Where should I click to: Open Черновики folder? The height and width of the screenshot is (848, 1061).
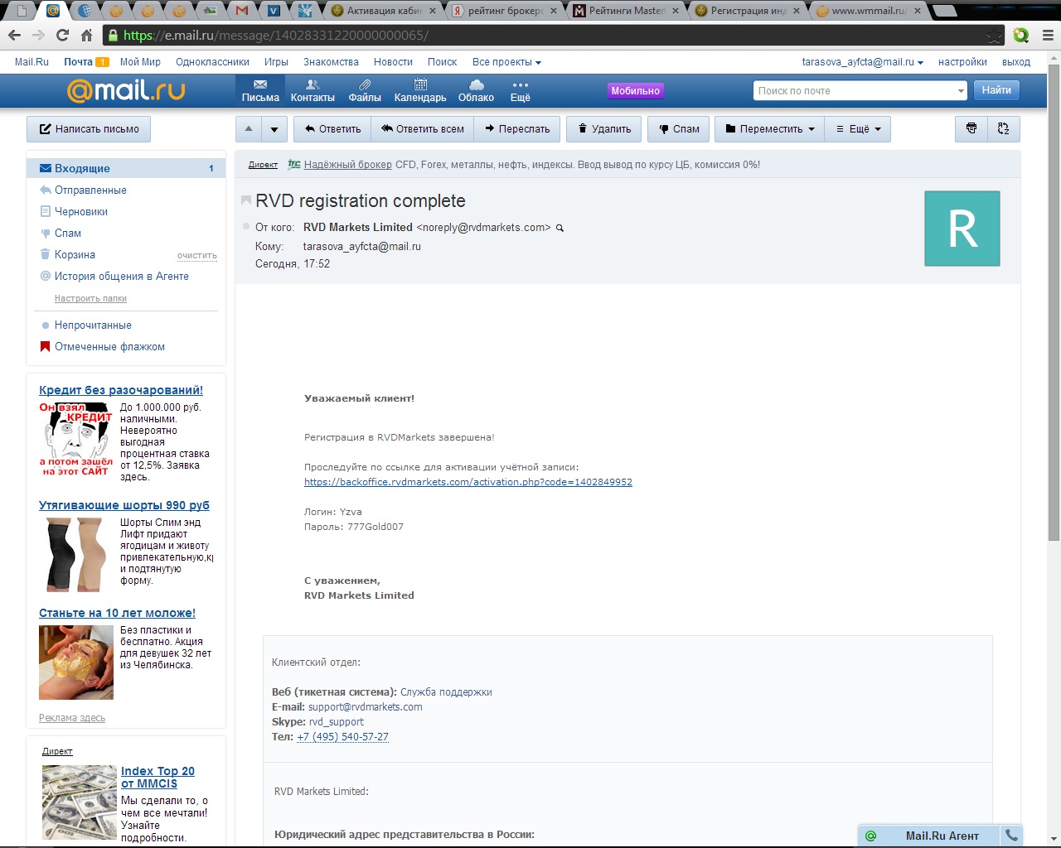click(81, 211)
